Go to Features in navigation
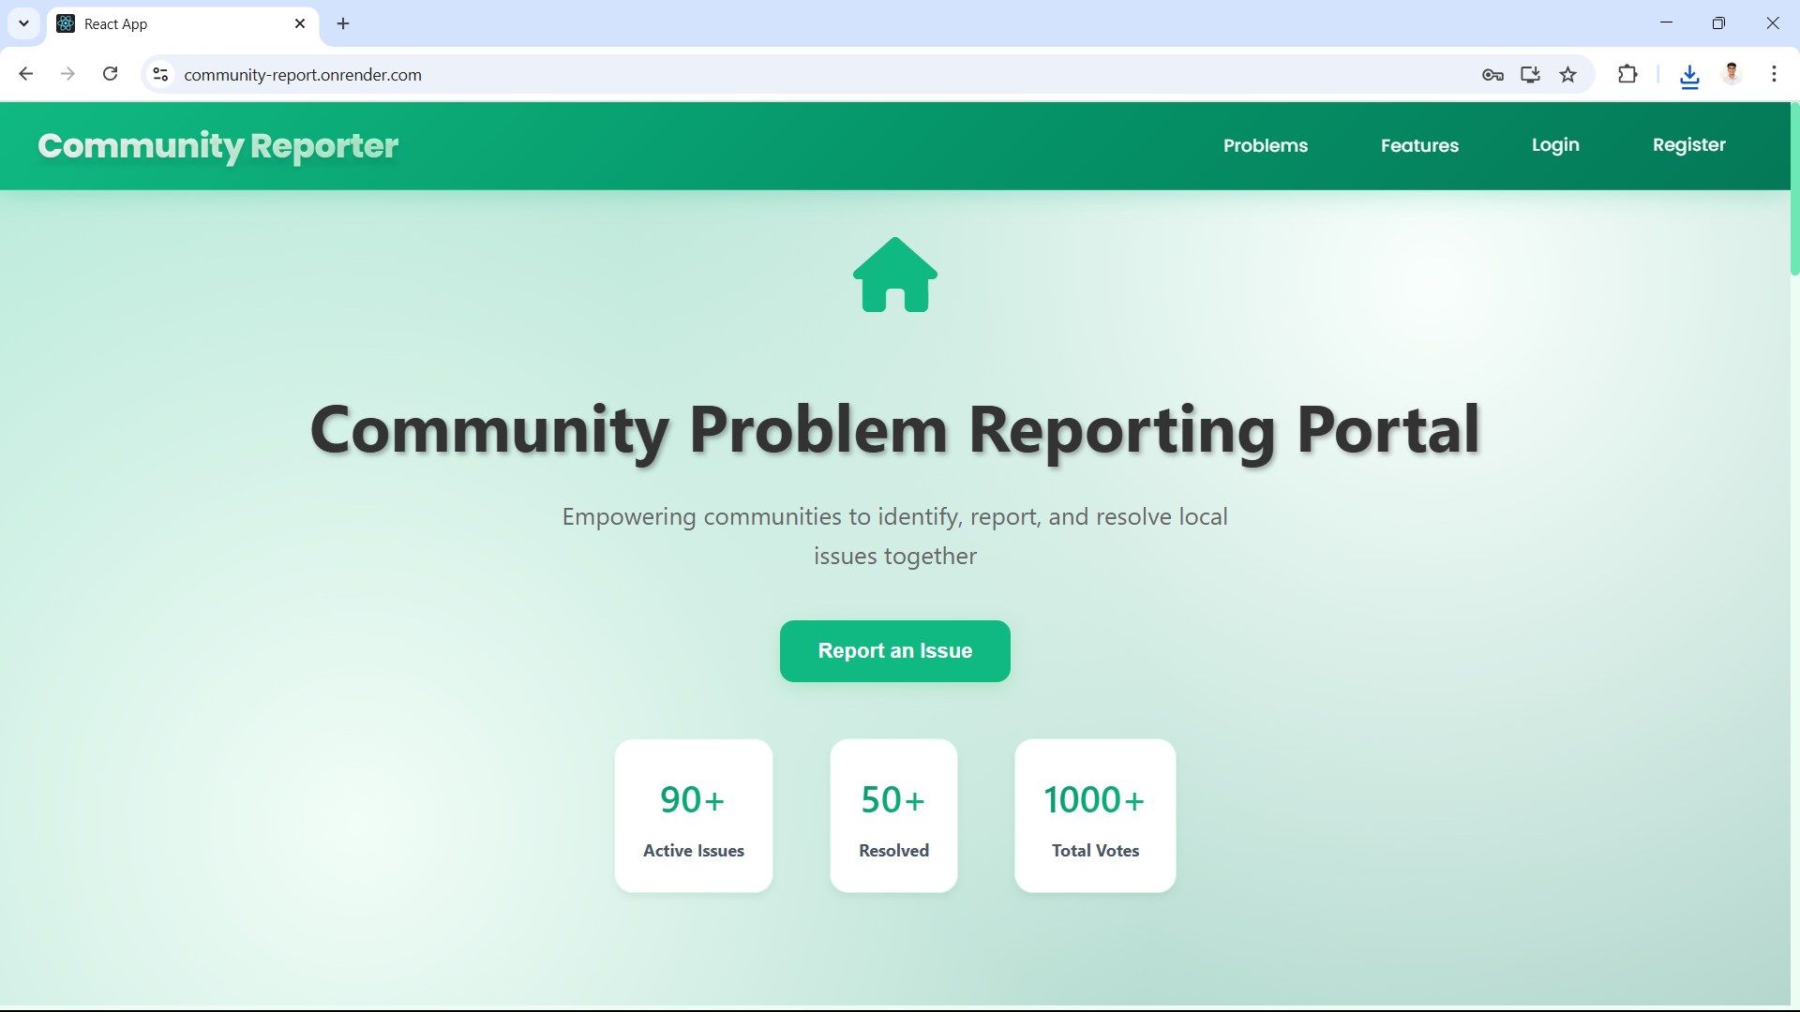Image resolution: width=1800 pixels, height=1012 pixels. pyautogui.click(x=1419, y=145)
